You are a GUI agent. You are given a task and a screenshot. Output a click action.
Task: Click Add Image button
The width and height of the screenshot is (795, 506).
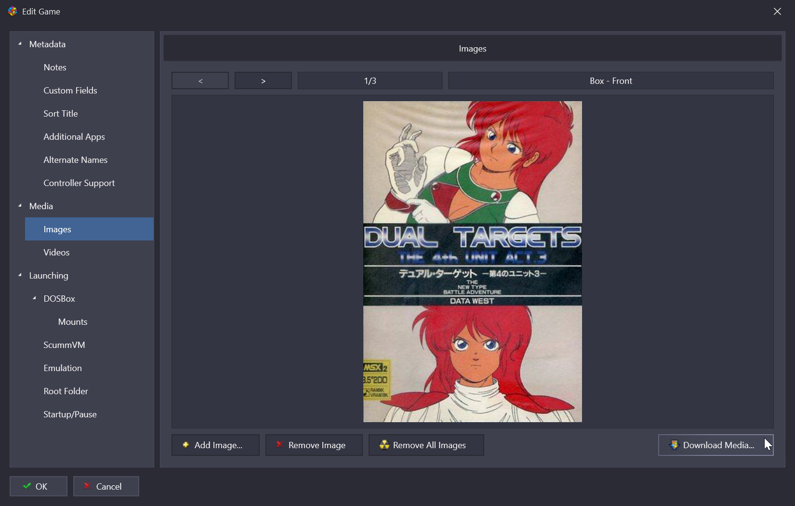click(215, 445)
